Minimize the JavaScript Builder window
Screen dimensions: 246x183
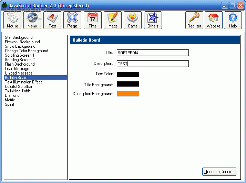(x=225, y=5)
